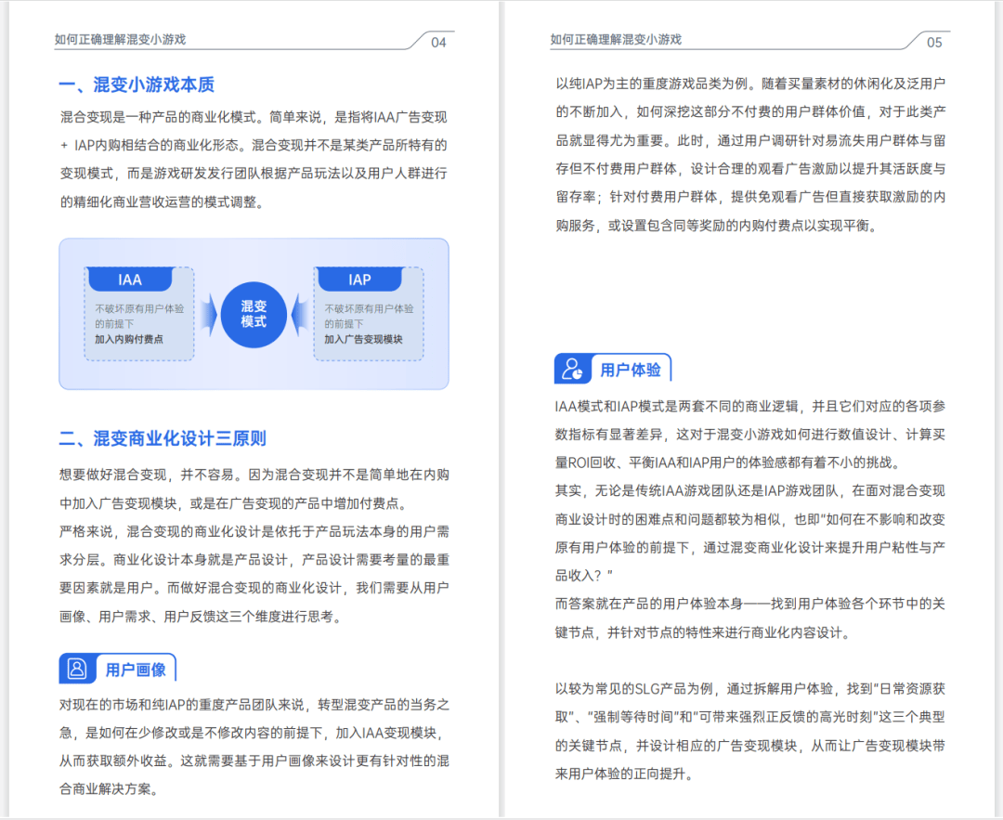Click the 用户体验 section label text

[631, 370]
